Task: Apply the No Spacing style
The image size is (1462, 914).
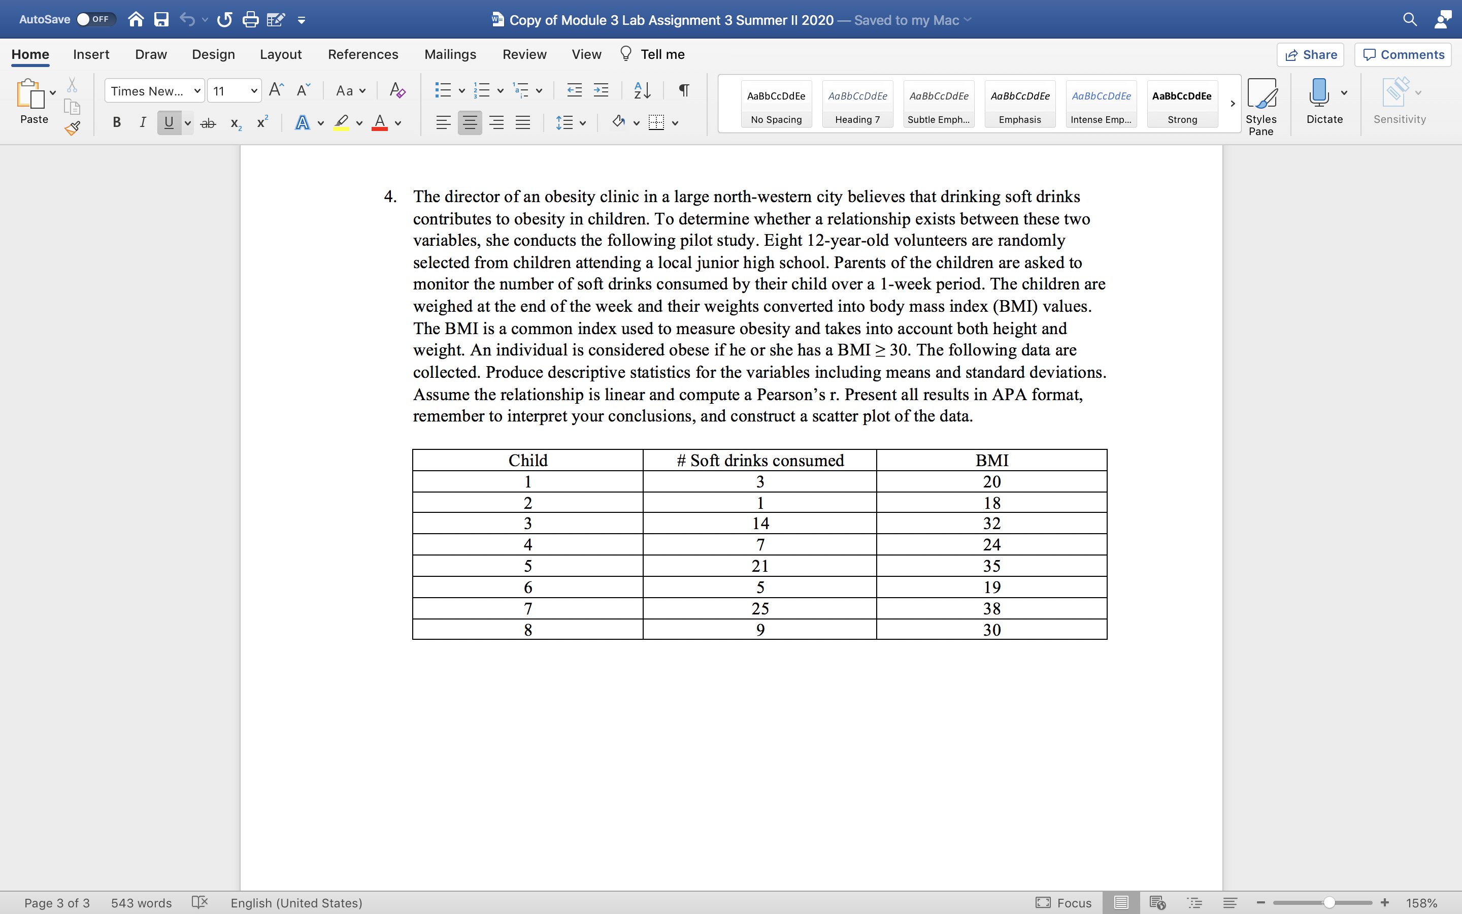Action: 776,104
